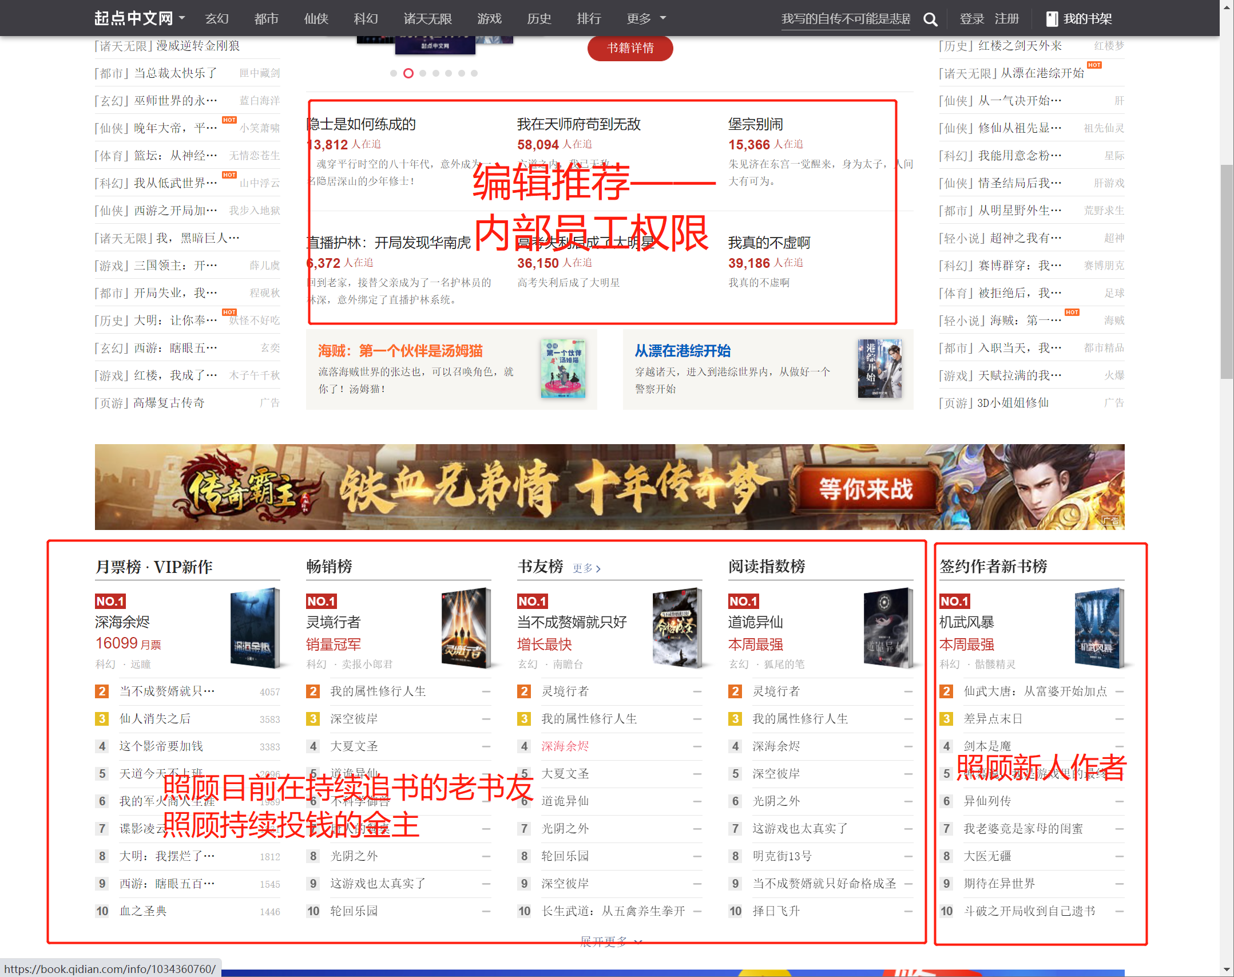
Task: Click the 登录 link
Action: pyautogui.click(x=971, y=18)
